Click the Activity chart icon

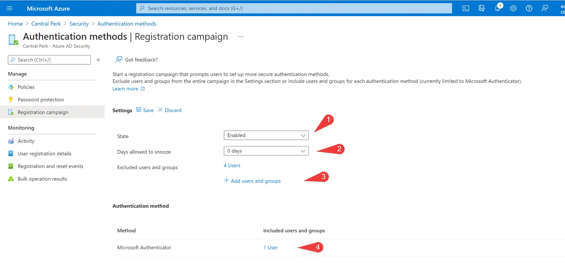tap(11, 141)
